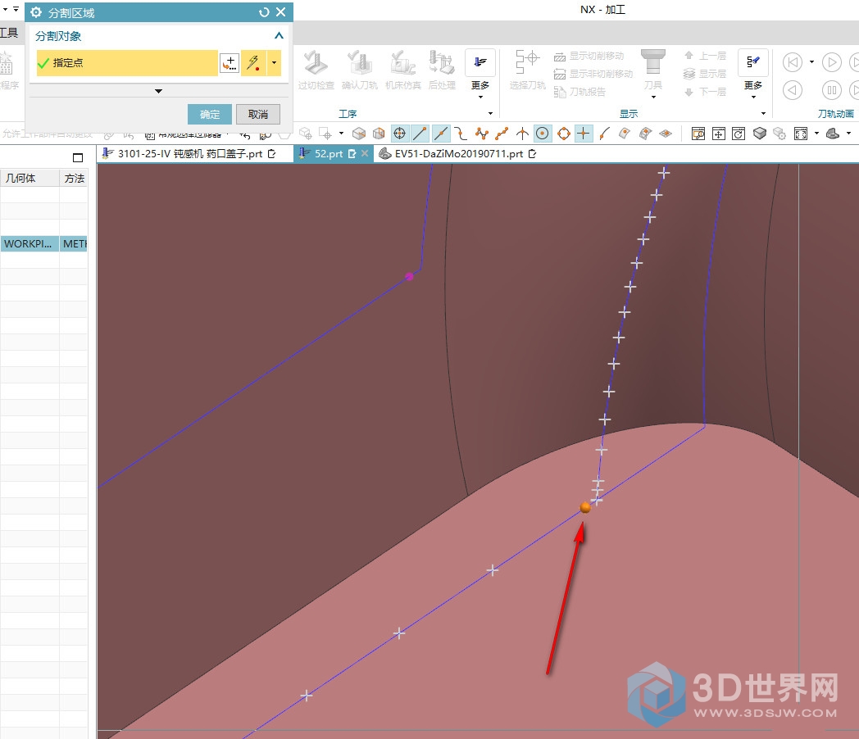Toggle the snap to end point option

(420, 134)
